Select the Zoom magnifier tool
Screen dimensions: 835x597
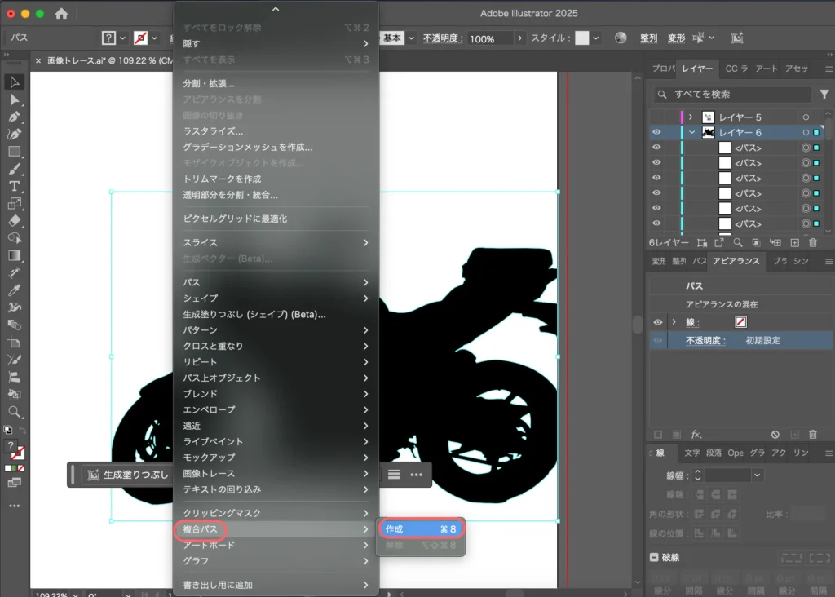(x=15, y=412)
